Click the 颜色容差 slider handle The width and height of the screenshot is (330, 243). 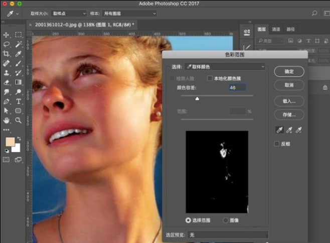click(197, 99)
